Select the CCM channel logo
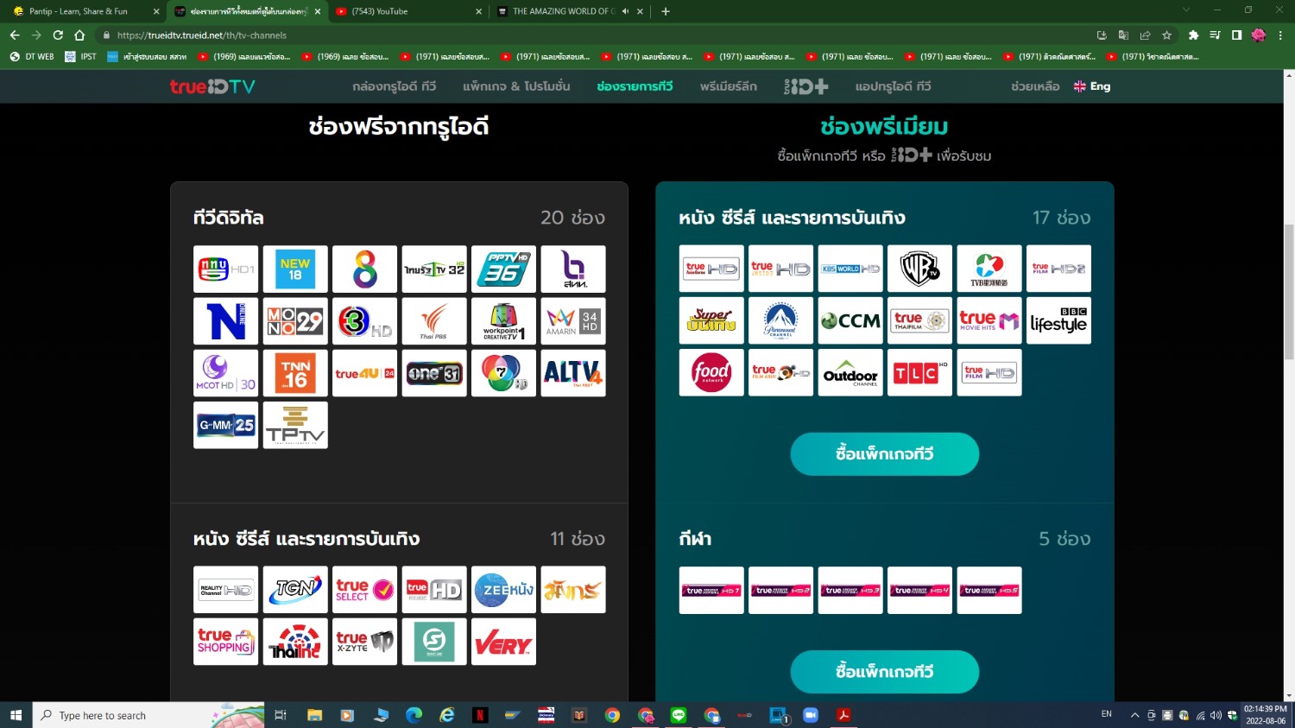Image resolution: width=1295 pixels, height=728 pixels. (850, 320)
